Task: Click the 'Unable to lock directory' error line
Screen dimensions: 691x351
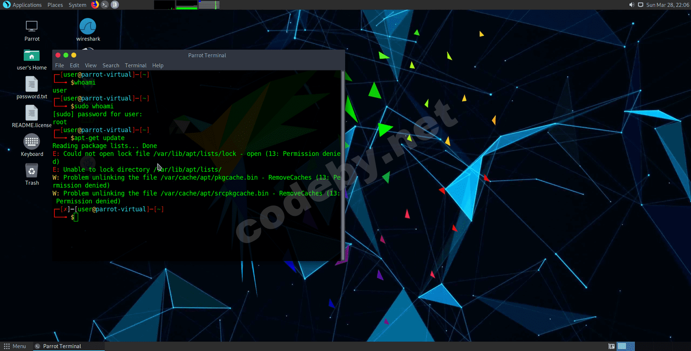Action: (137, 170)
